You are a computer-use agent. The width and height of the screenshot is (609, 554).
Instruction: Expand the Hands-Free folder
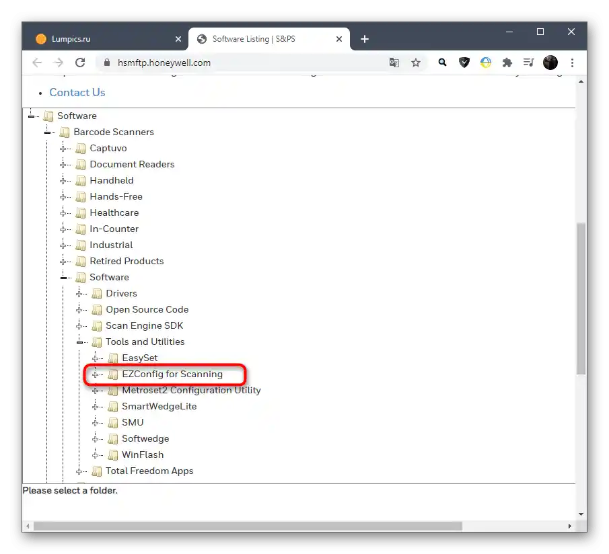tap(63, 197)
